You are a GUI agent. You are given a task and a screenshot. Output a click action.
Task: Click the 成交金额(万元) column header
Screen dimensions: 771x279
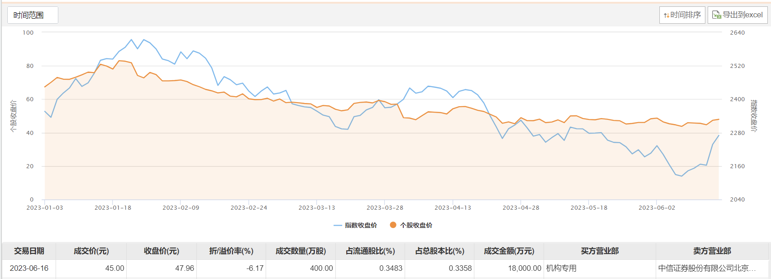pos(509,251)
